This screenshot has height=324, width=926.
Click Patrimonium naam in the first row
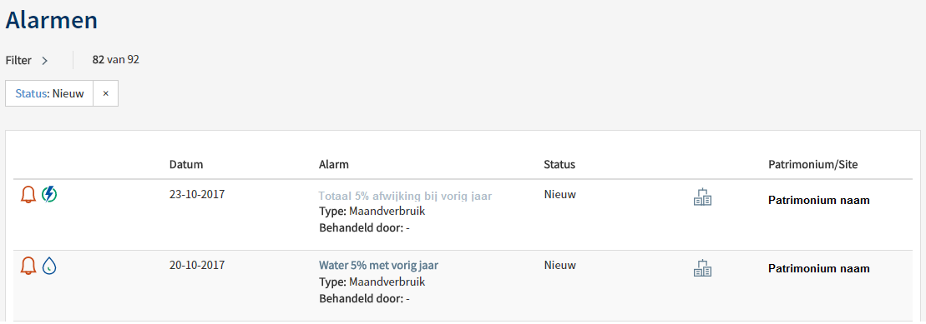818,200
